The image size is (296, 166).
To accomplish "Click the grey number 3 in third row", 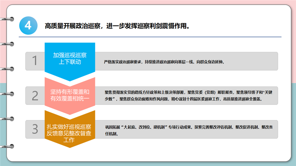I will coord(35,129).
